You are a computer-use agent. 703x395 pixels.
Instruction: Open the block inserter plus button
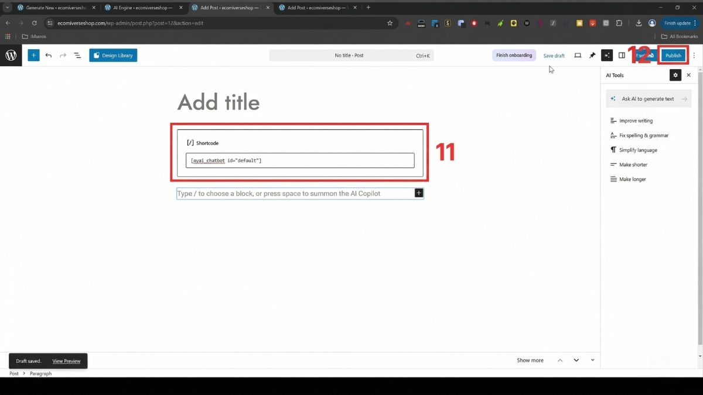pyautogui.click(x=33, y=56)
